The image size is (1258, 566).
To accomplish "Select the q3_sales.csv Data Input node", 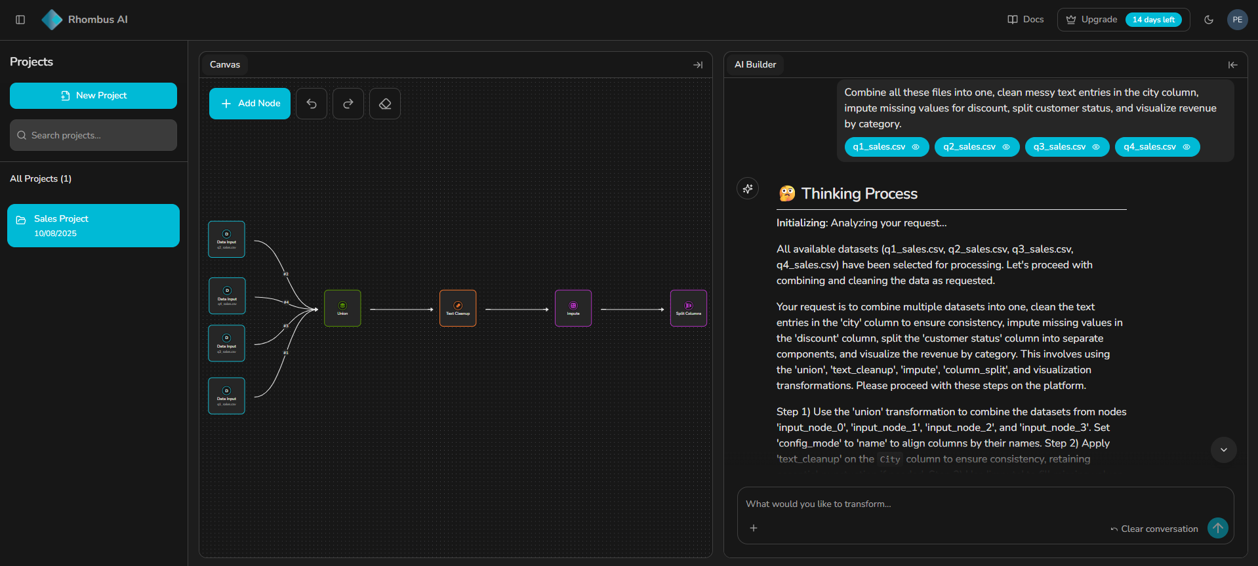I will 227,343.
